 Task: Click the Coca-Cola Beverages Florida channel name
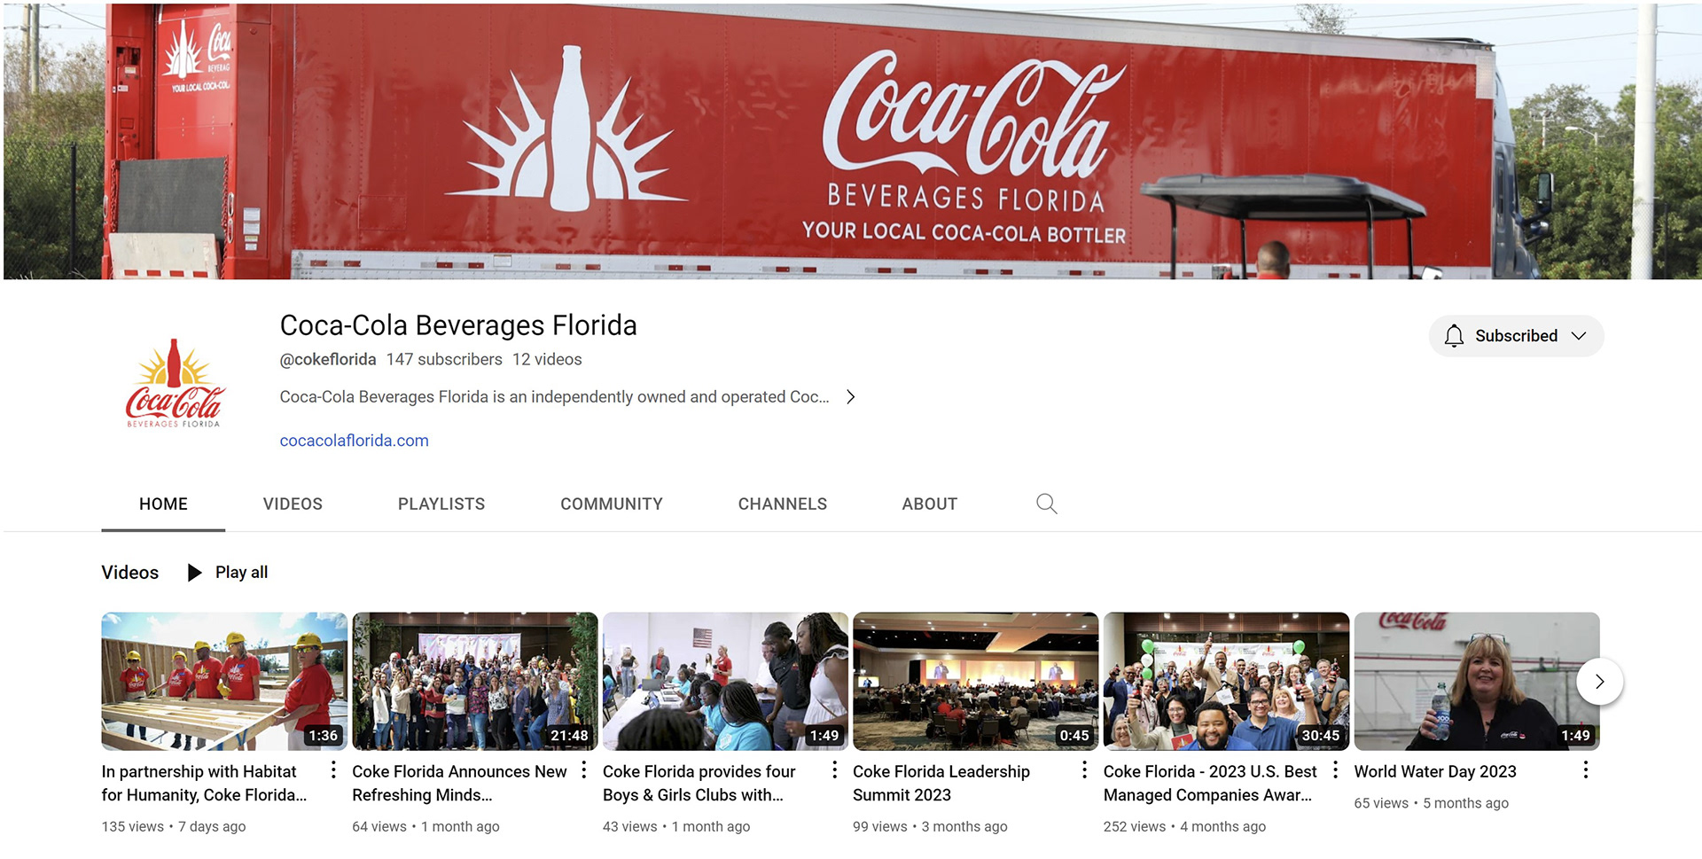pos(458,325)
